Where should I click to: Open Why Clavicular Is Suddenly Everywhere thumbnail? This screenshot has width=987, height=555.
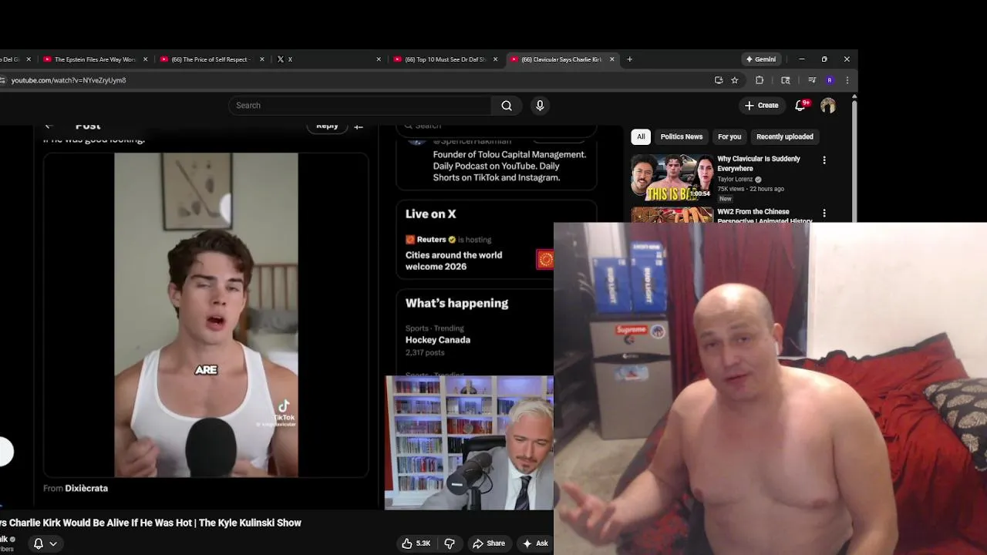click(672, 177)
